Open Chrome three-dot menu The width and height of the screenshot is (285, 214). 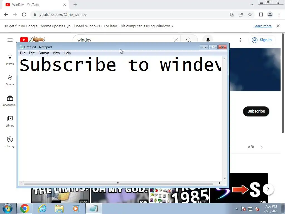click(279, 14)
